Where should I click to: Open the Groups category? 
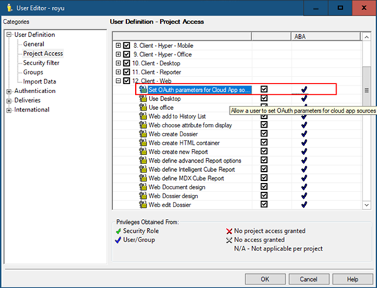coord(33,72)
